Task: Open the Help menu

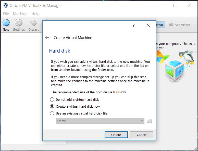Action: 35,14
